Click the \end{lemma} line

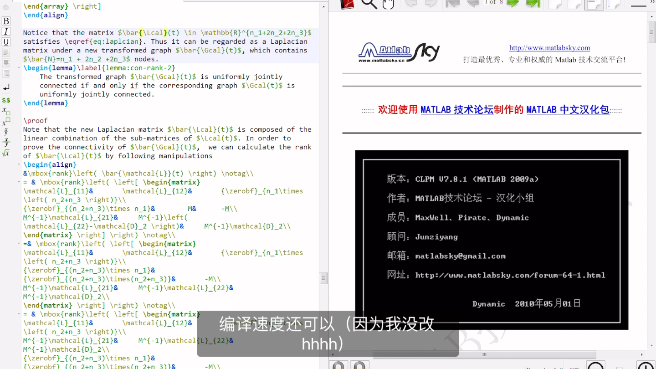(46, 103)
